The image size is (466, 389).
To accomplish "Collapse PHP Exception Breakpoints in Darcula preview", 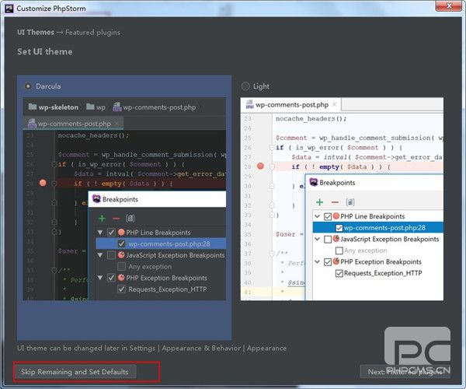I will 100,278.
